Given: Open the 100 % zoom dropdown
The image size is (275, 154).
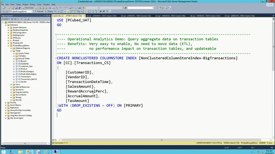Looking at the screenshot, I should coord(59,140).
